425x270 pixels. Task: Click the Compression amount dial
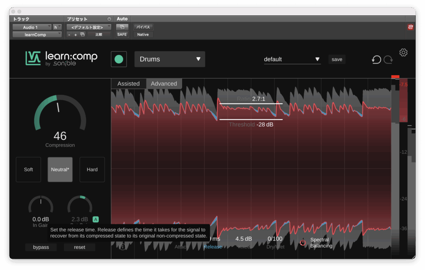pyautogui.click(x=60, y=113)
